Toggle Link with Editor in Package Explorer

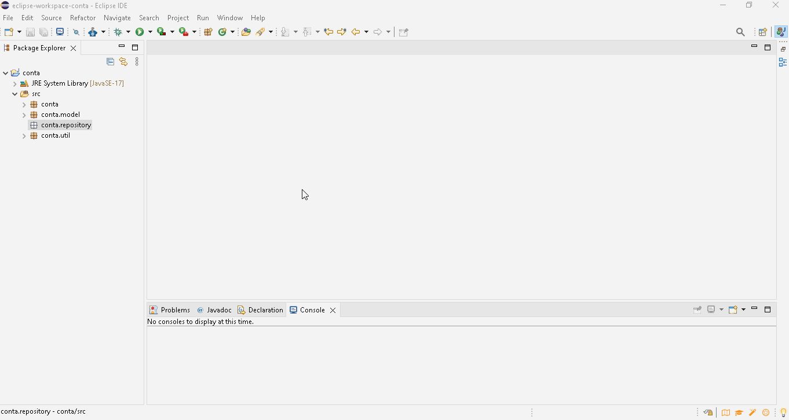(123, 62)
